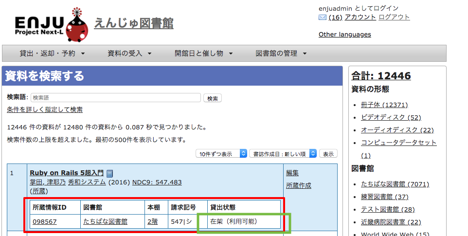Click the 編集 link

pyautogui.click(x=292, y=173)
